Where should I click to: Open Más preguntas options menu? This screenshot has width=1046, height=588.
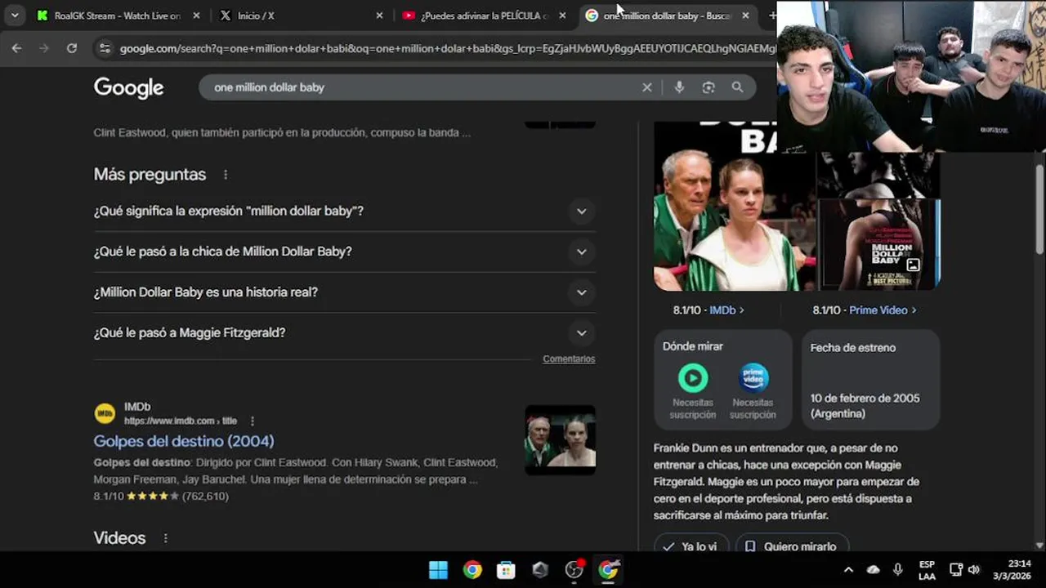pyautogui.click(x=226, y=175)
